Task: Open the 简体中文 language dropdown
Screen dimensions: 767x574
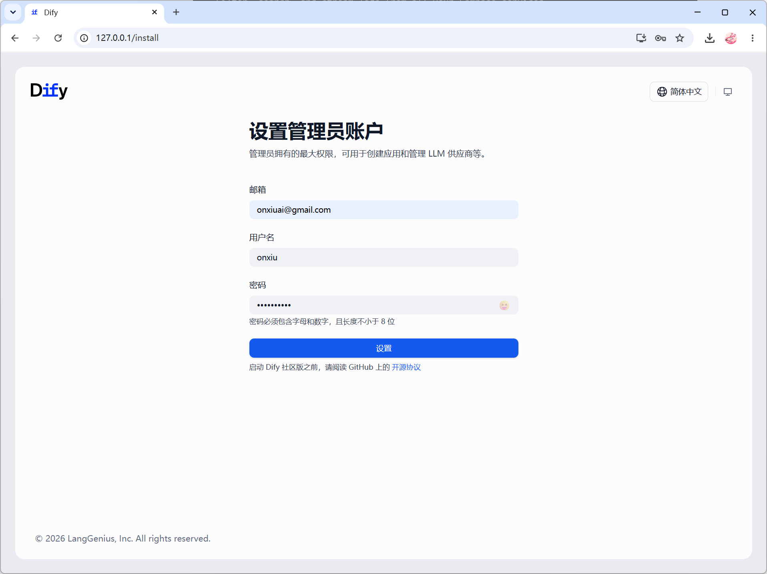Action: click(x=679, y=92)
